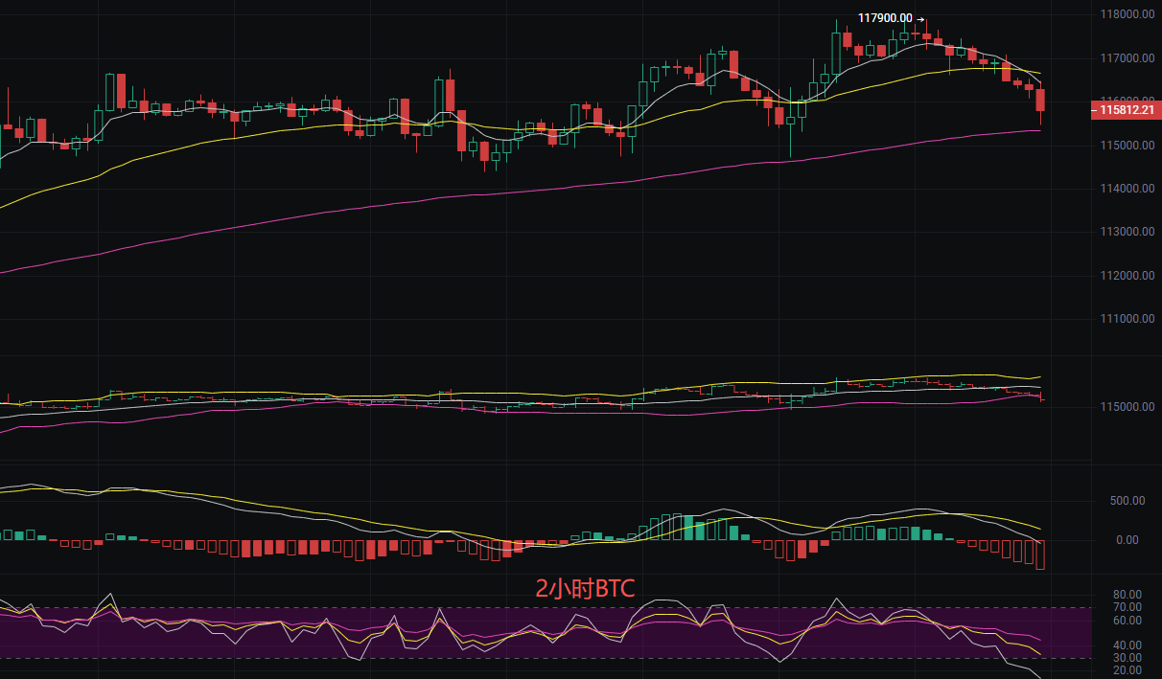Click the red 2小时BTC label
The height and width of the screenshot is (679, 1162).
(585, 589)
